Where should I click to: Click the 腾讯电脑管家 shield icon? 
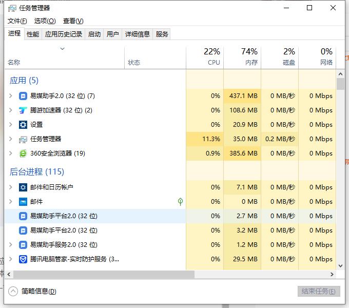pos(23,259)
